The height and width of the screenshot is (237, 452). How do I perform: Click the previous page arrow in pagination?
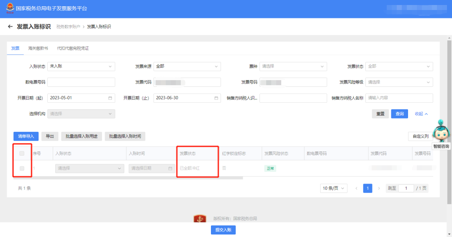coord(356,188)
